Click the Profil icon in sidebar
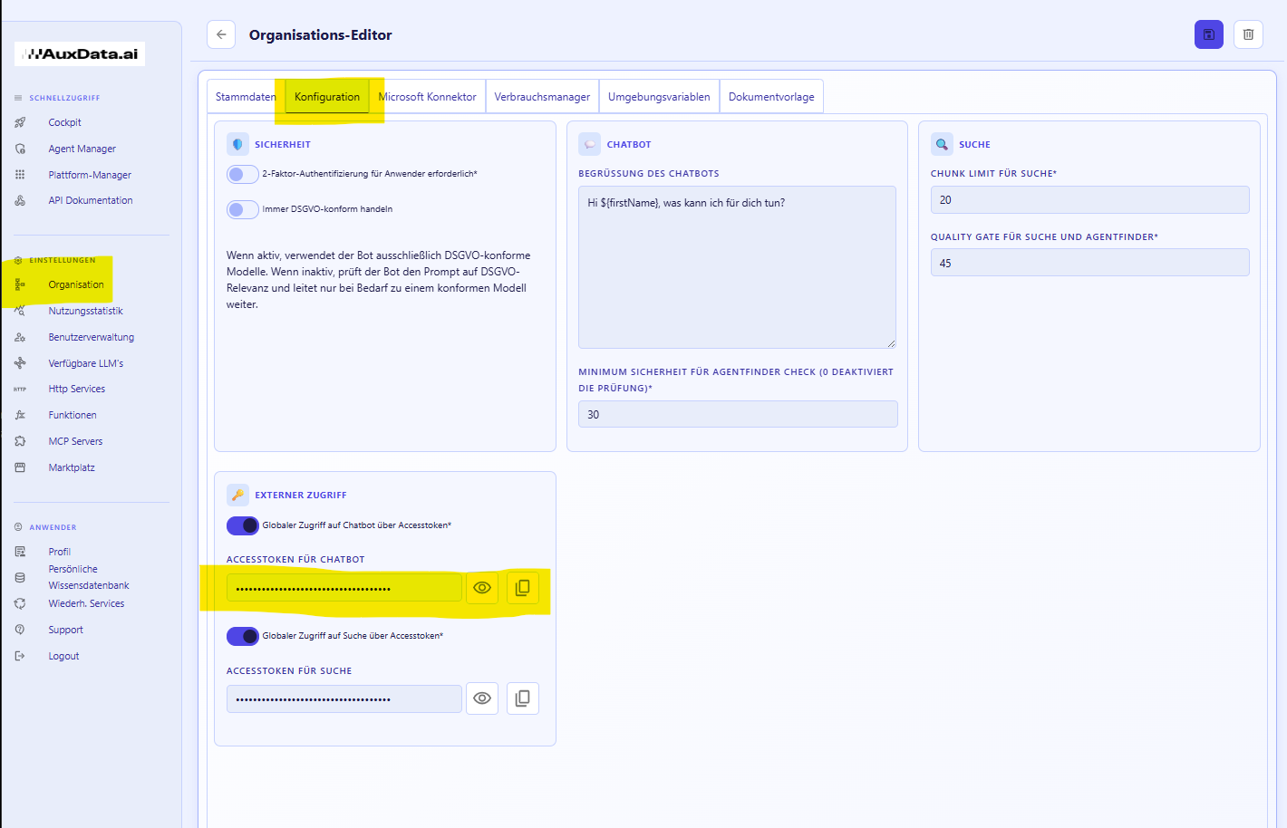Viewport: 1287px width, 828px height. tap(20, 552)
